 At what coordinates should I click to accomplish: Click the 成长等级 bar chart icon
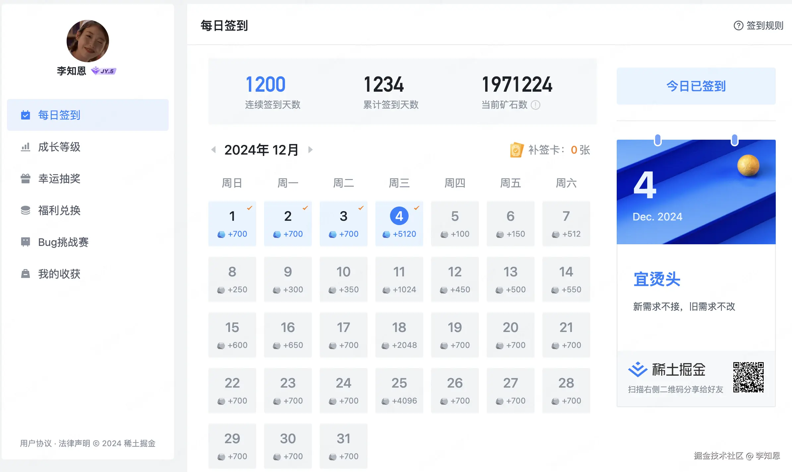click(x=26, y=147)
